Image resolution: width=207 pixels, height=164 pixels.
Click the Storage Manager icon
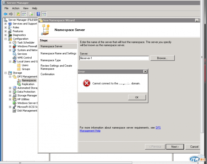coord(14,96)
